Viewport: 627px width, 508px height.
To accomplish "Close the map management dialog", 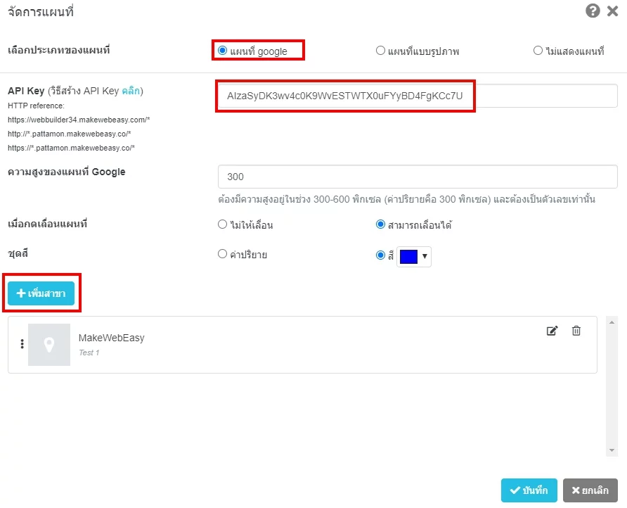I will pos(613,11).
